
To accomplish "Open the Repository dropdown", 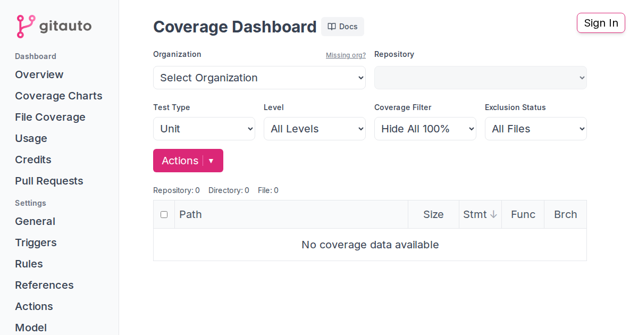I will tap(481, 78).
